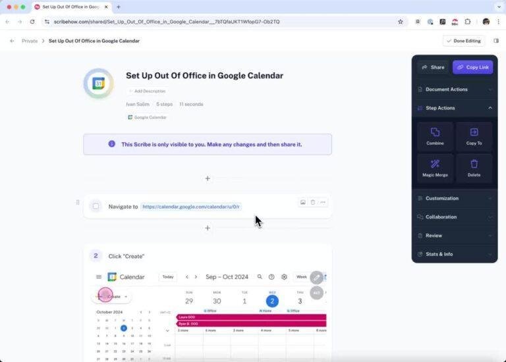Open the browser extensions puzzle icon
This screenshot has width=506, height=362.
click(x=467, y=22)
